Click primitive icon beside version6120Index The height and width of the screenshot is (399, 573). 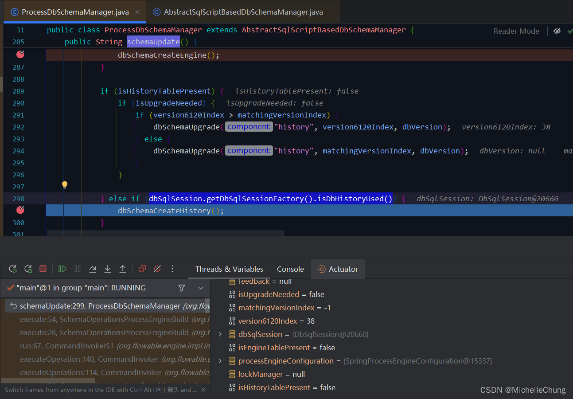232,321
